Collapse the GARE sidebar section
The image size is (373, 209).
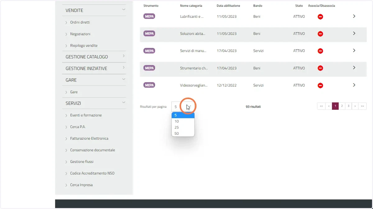pos(124,79)
